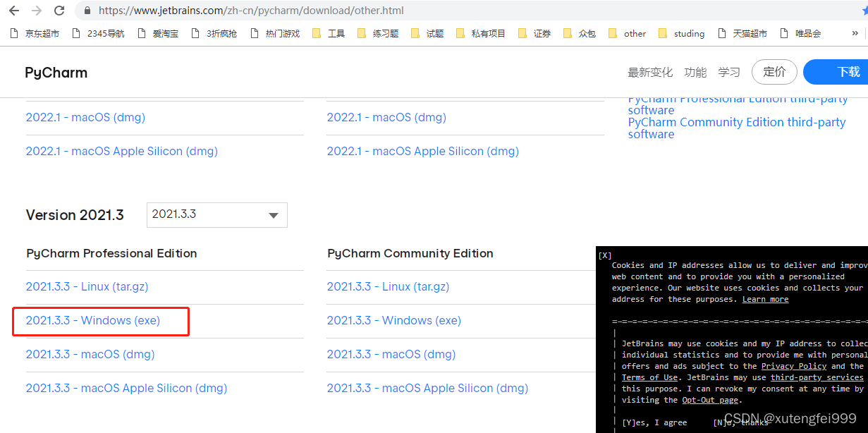The height and width of the screenshot is (433, 868).
Task: Open the Privacy Policy link
Action: click(794, 366)
